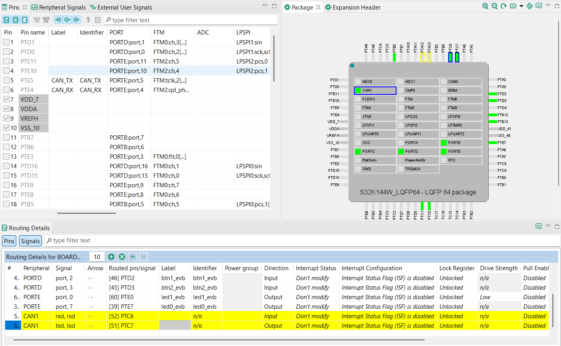Remove selected row in Routing Details
Image resolution: width=561 pixels, height=346 pixels.
tap(122, 257)
